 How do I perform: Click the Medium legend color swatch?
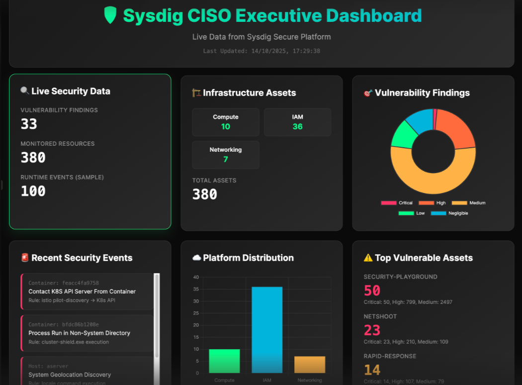pos(459,203)
